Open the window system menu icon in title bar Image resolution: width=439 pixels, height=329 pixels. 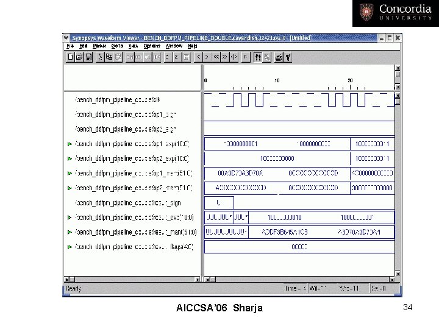click(x=66, y=38)
